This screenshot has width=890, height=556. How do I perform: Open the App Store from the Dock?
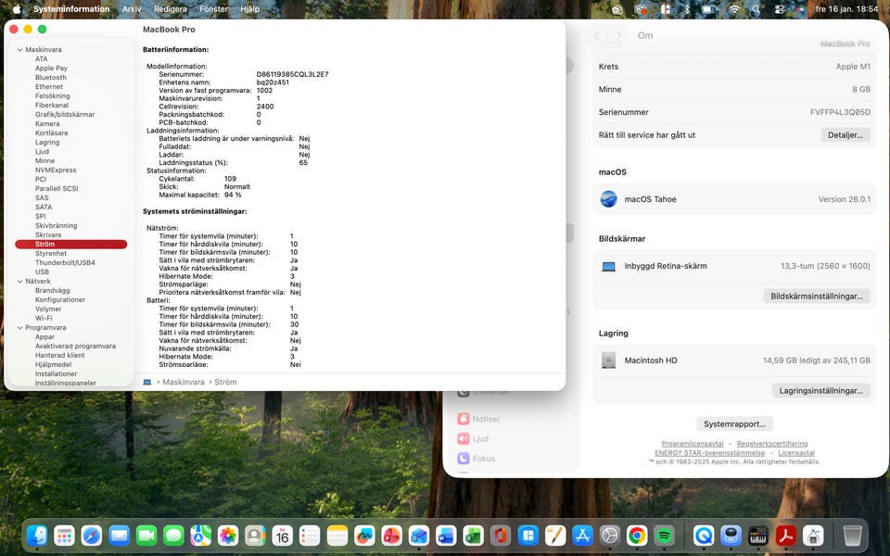point(582,536)
